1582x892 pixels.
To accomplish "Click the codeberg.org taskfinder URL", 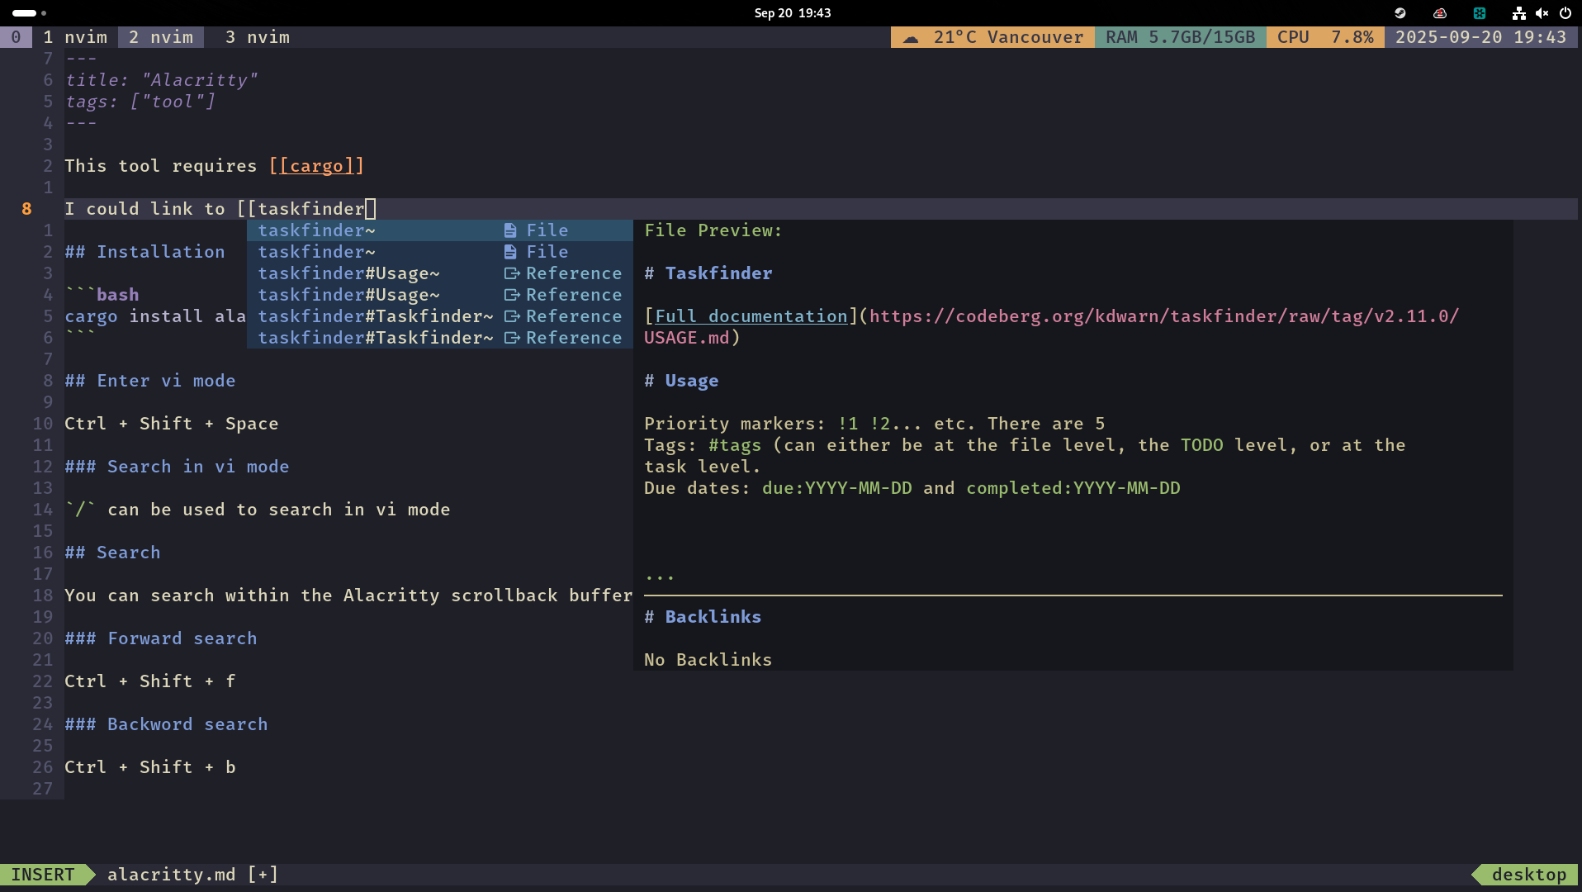I will click(x=1164, y=316).
